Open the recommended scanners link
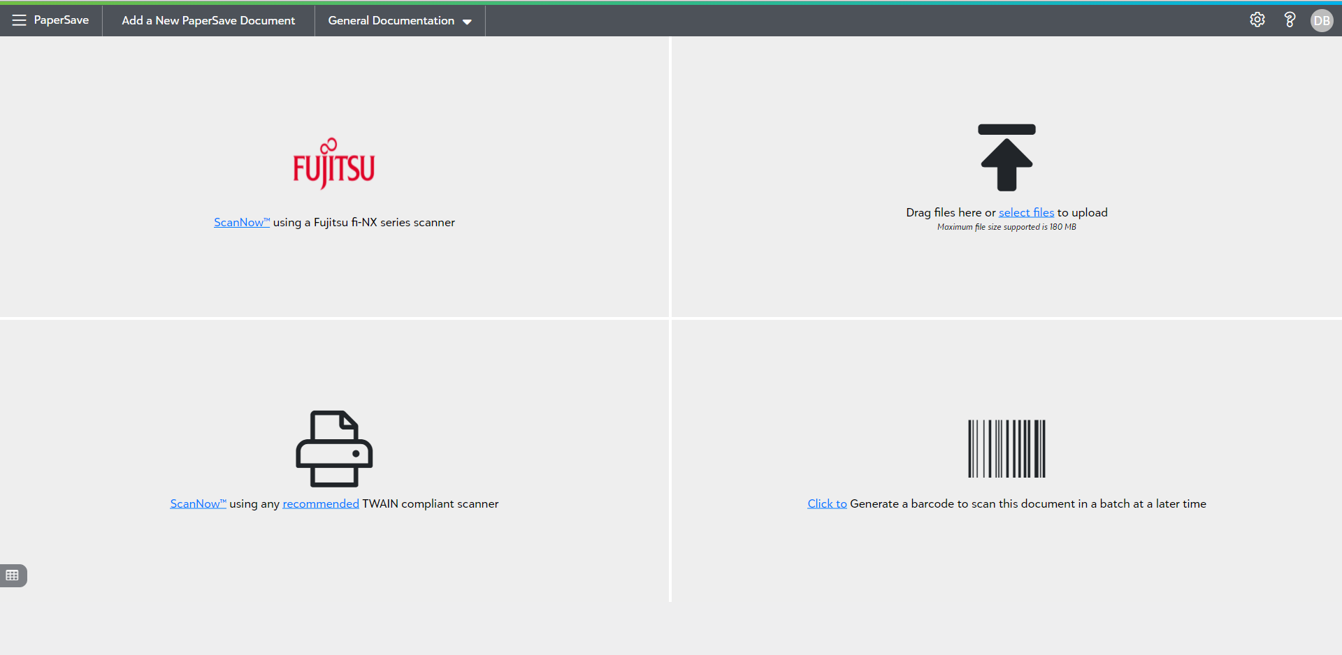This screenshot has height=655, width=1342. [x=321, y=503]
